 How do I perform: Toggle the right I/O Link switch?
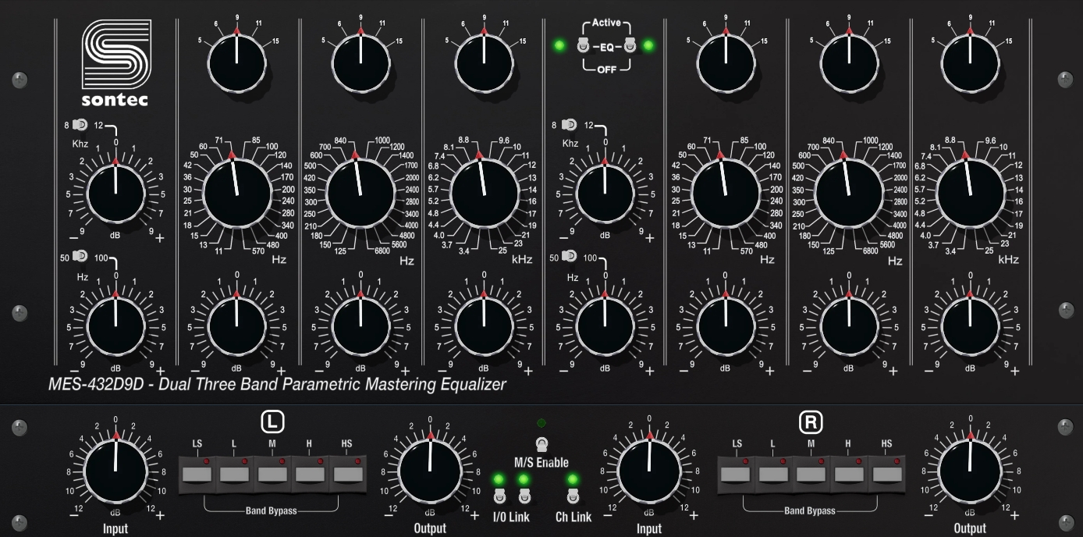[524, 496]
